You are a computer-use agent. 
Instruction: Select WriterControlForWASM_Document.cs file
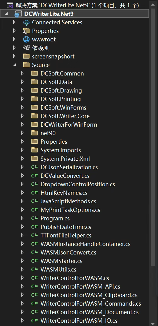coord(90,312)
